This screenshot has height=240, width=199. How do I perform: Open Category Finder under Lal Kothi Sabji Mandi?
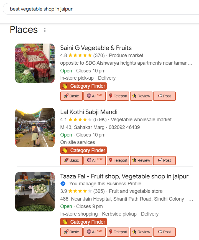[83, 150]
